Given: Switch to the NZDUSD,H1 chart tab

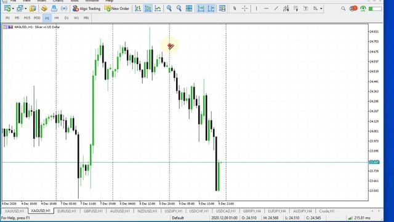Looking at the screenshot, I should click(x=147, y=211).
